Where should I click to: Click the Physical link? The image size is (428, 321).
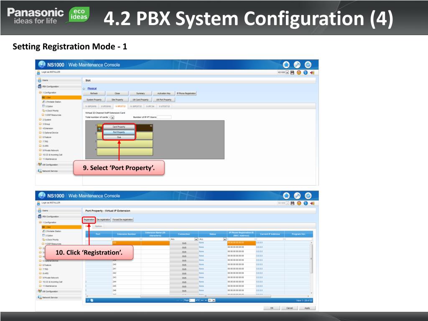click(92, 89)
